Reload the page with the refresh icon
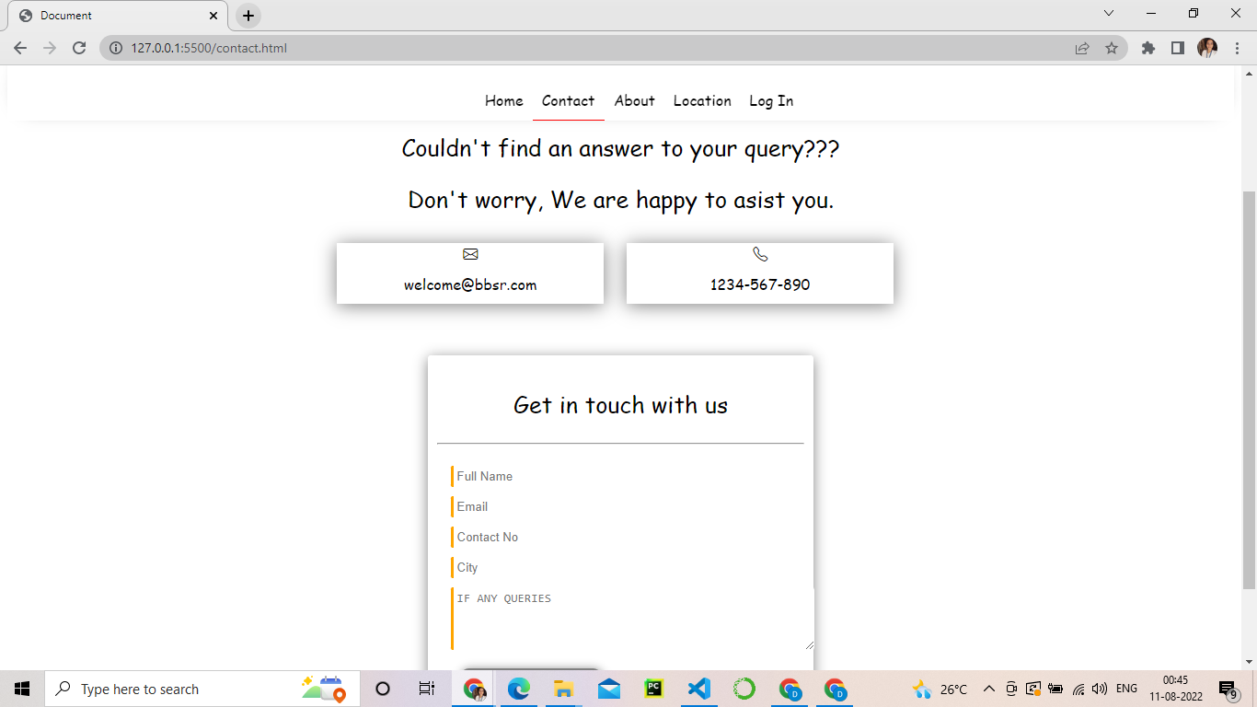The image size is (1257, 707). pyautogui.click(x=79, y=48)
